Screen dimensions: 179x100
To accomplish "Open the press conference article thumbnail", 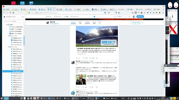I will coord(81,80).
